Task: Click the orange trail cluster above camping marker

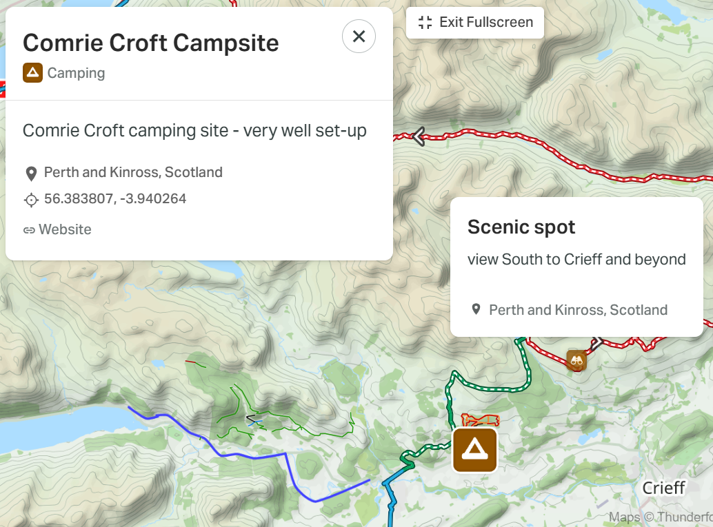Action: (480, 420)
